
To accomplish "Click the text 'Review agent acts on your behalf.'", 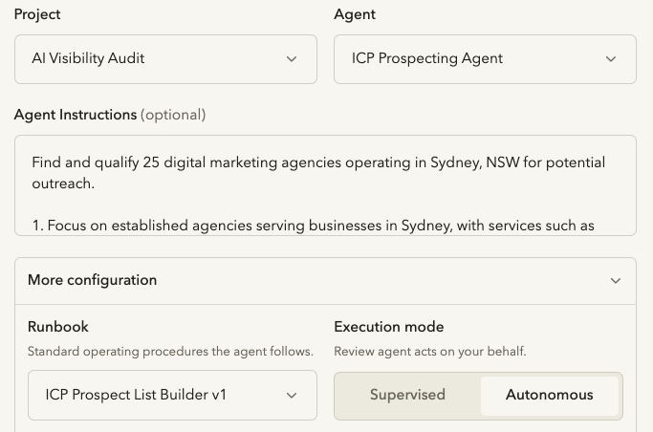I will [x=430, y=352].
